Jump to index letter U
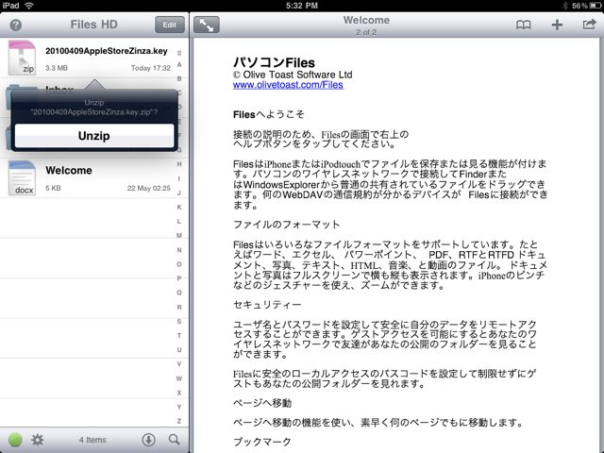This screenshot has height=453, width=604. coord(179,350)
